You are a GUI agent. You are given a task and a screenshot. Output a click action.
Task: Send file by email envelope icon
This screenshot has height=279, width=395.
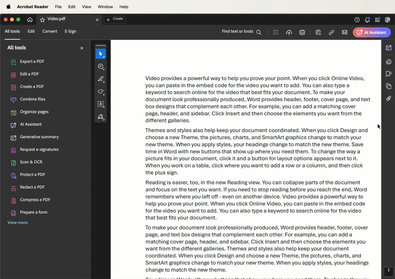[345, 32]
